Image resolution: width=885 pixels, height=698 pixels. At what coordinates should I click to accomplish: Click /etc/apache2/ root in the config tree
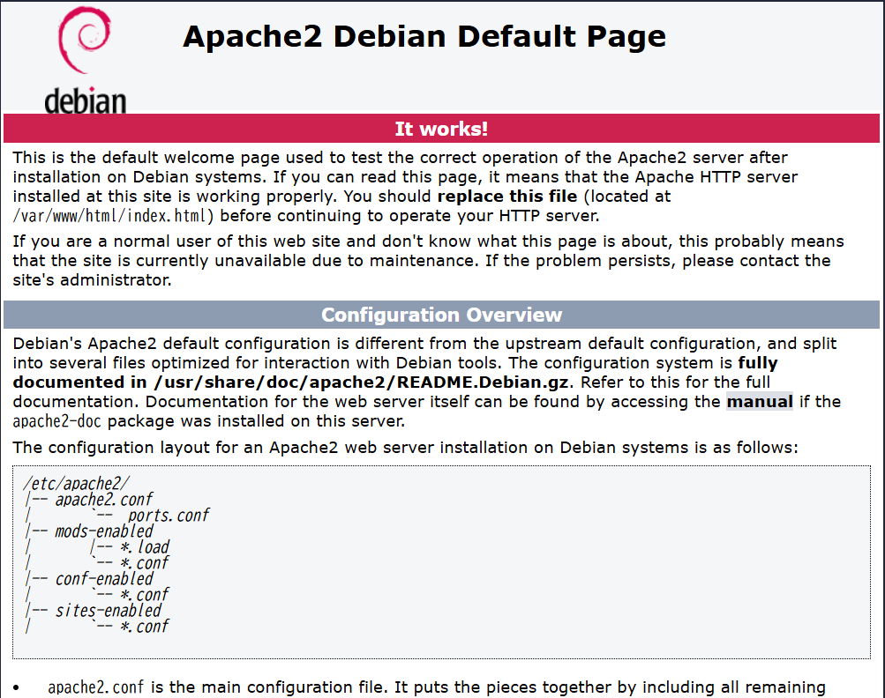(x=78, y=483)
